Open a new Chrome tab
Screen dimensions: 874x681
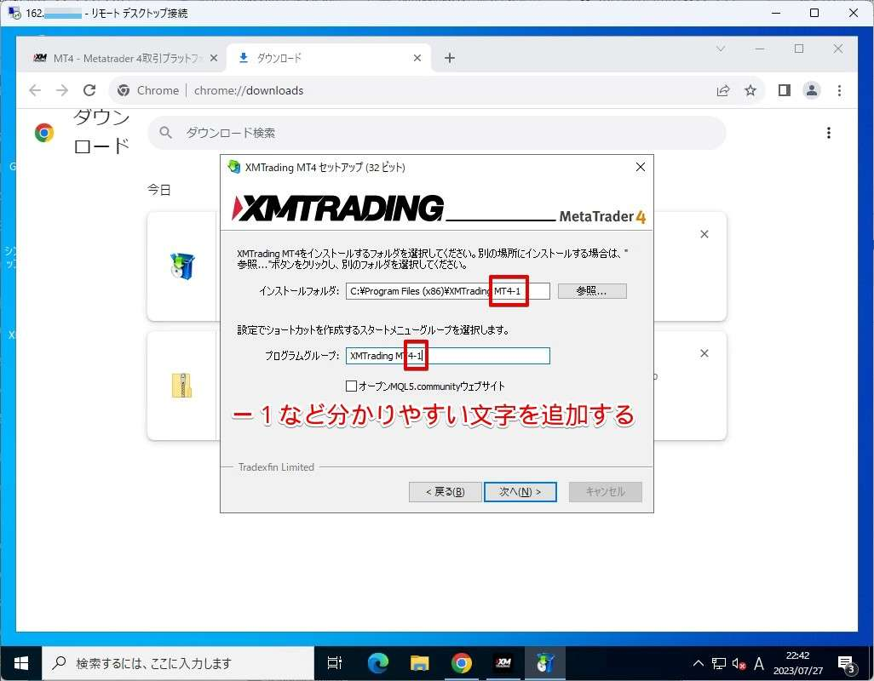click(x=450, y=58)
